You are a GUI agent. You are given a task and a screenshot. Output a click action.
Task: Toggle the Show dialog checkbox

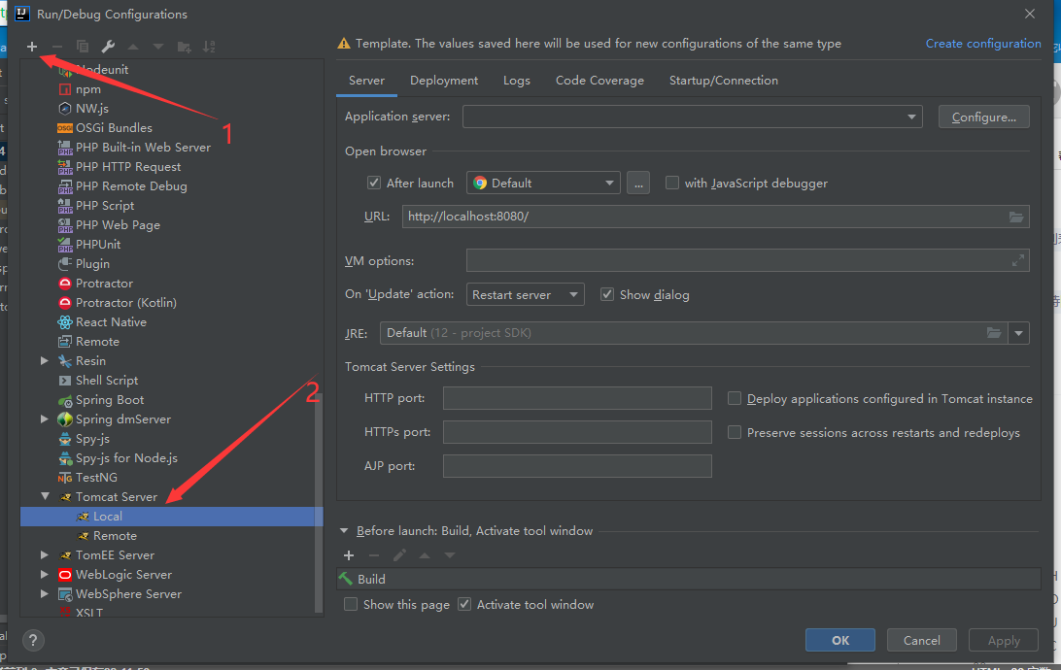click(607, 295)
